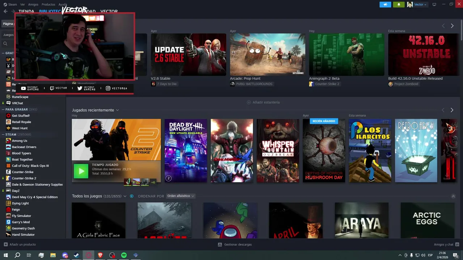This screenshot has width=463, height=260.
Task: Open Gestionar descargas
Action: click(235, 244)
